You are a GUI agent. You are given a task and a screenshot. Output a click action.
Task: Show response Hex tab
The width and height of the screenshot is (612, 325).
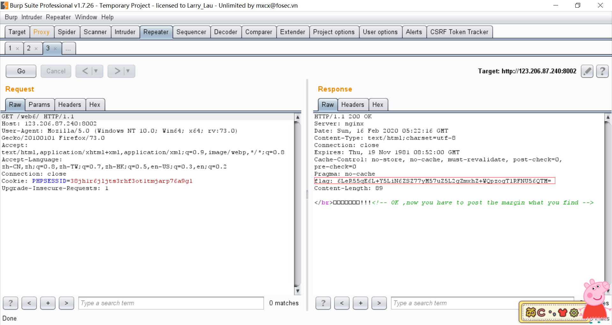coord(378,105)
